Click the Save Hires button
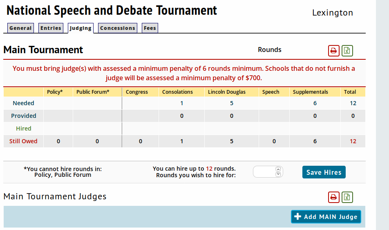 [x=324, y=172]
